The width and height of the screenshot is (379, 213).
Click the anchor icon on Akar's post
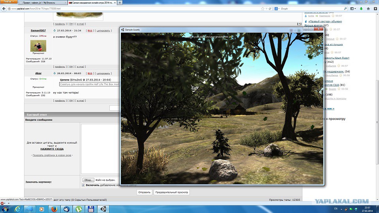click(54, 73)
